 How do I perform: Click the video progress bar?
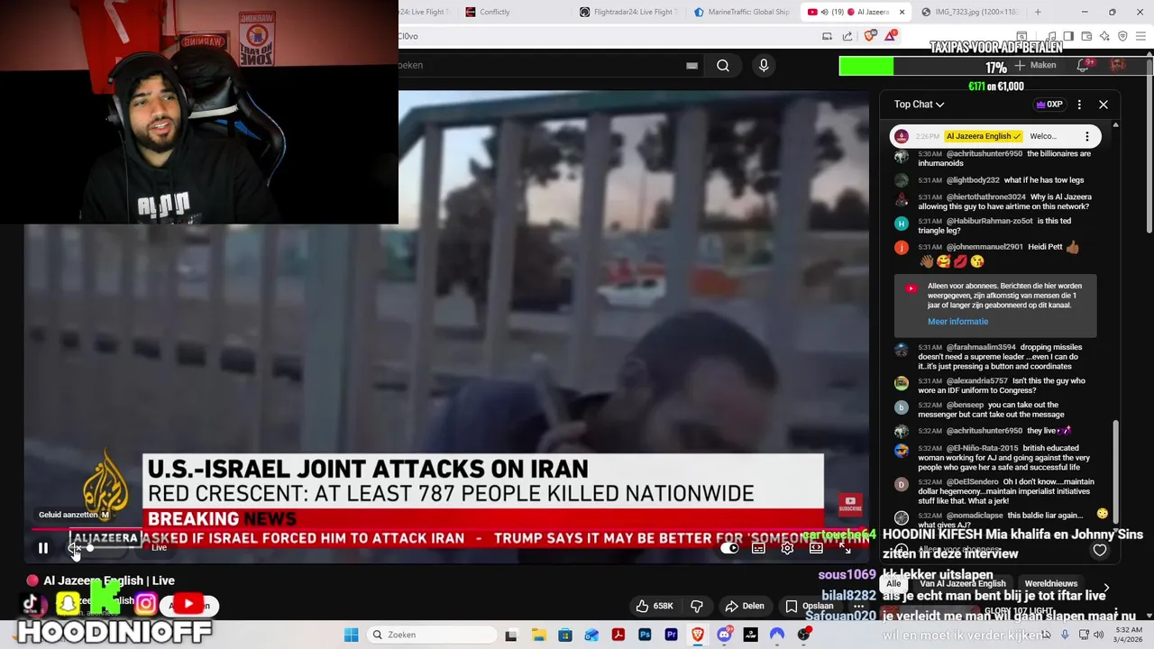(x=448, y=530)
